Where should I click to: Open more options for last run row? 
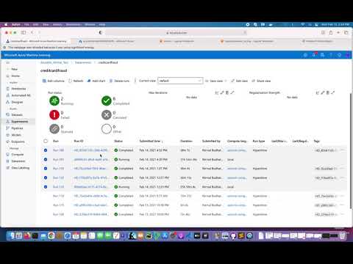[343, 214]
